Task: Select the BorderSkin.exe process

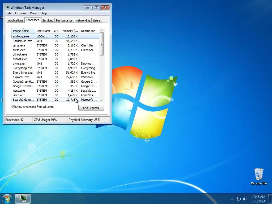Action: coord(55,41)
